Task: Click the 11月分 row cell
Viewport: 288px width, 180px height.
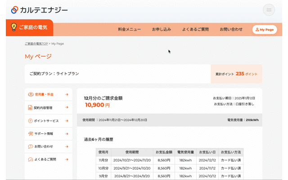Action: click(103, 160)
